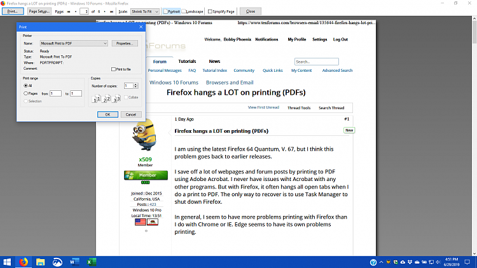Open Search Thread menu

pos(331,108)
